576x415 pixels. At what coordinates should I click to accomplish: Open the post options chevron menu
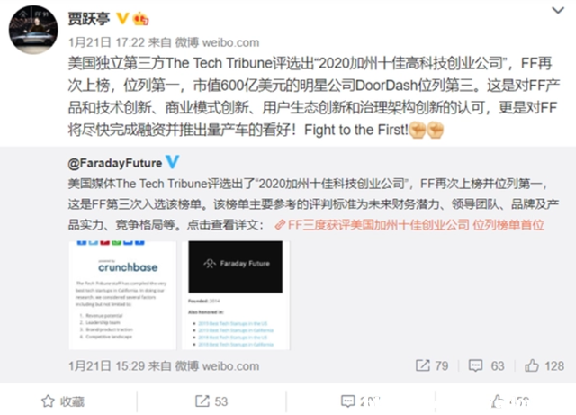pyautogui.click(x=558, y=10)
